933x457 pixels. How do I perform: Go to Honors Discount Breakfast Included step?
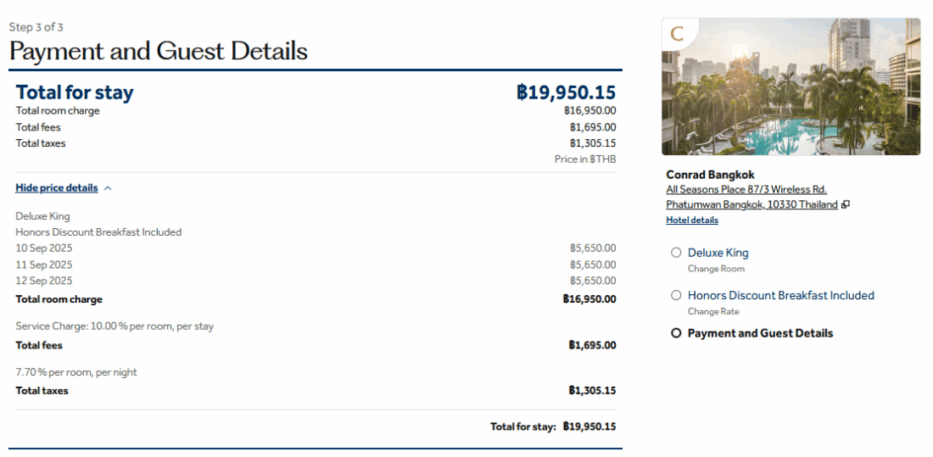[x=780, y=295]
